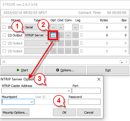Image resolution: width=130 pixels, height=121 pixels.
Task: Open Conv settings for the (1) Output stream
Action: pyautogui.click(x=68, y=35)
